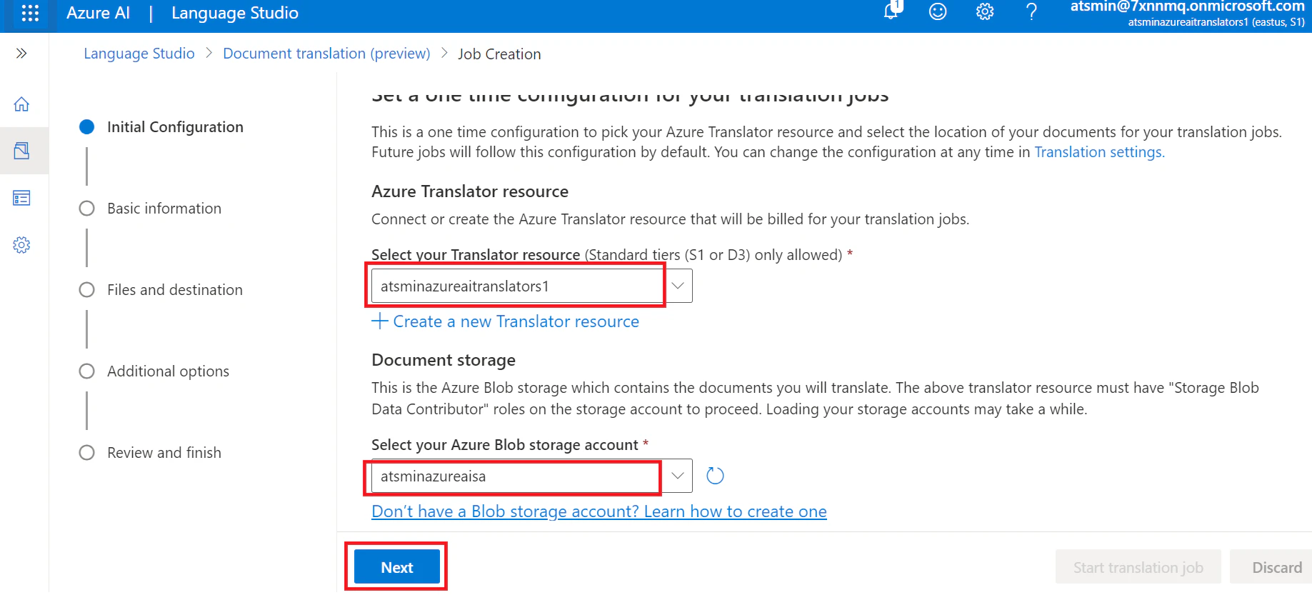The image size is (1312, 595).
Task: Expand the left navigation pane
Action: coord(21,54)
